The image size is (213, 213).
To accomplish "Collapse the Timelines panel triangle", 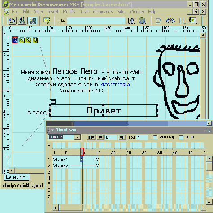I will click(52, 130).
